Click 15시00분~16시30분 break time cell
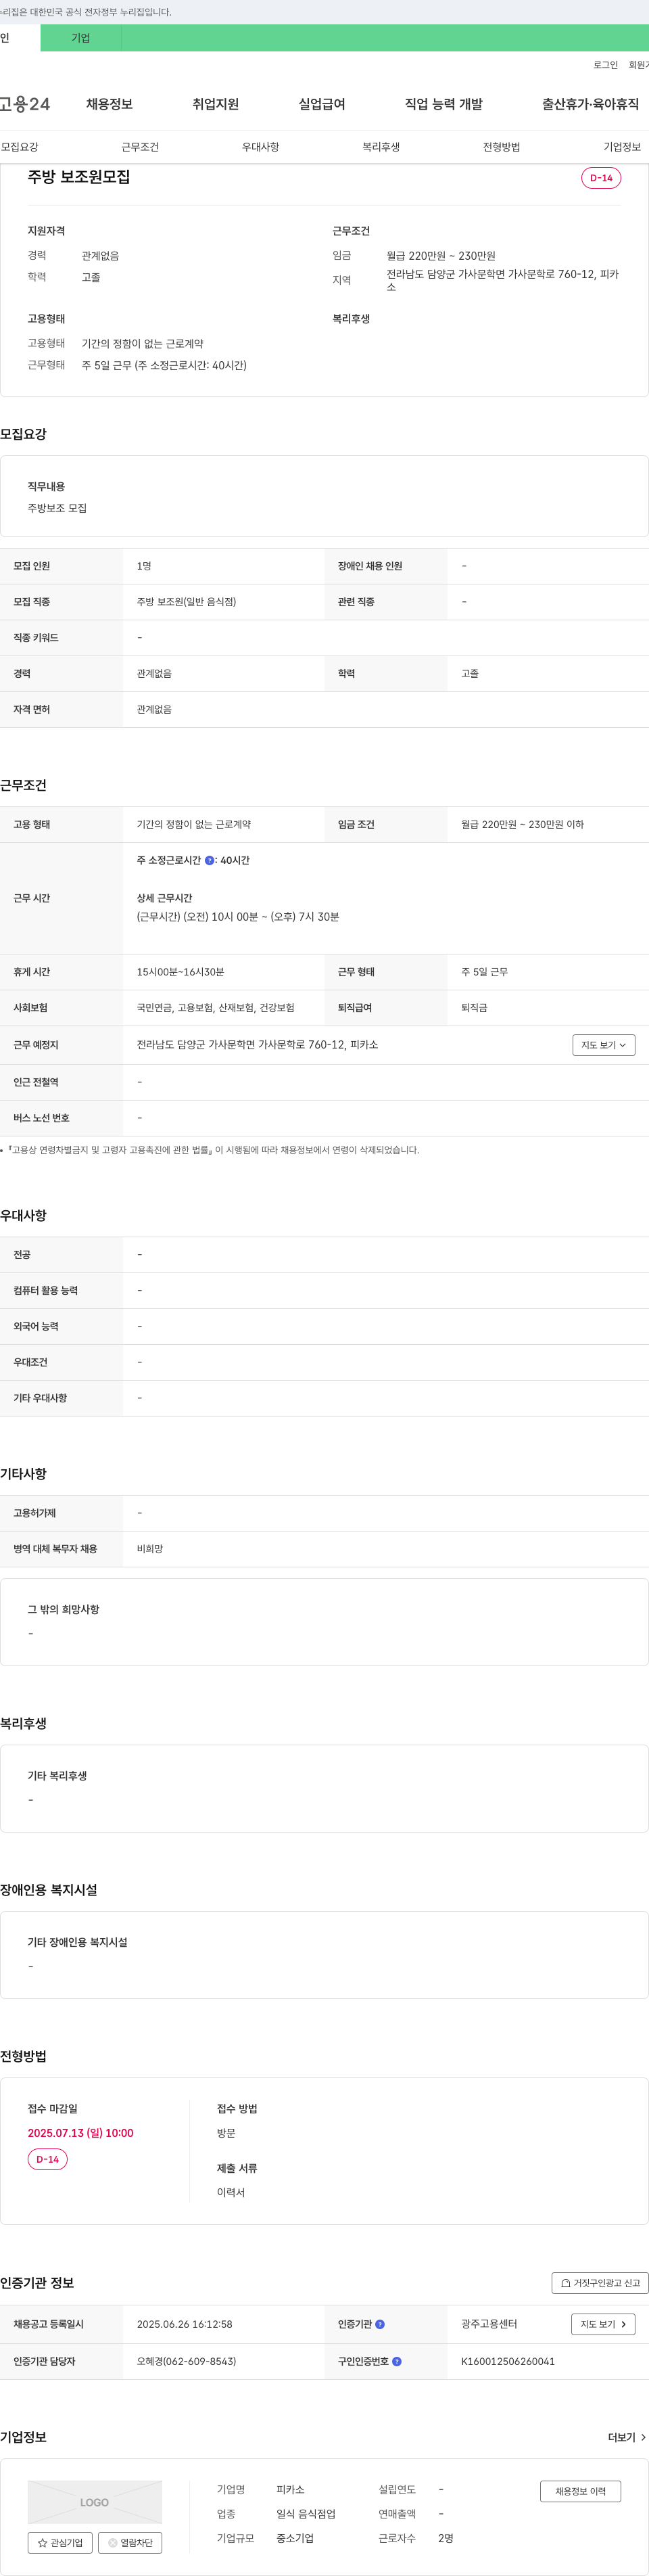This screenshot has height=2576, width=649. 180,972
